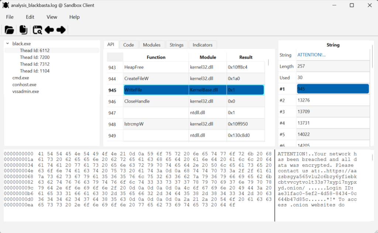The width and height of the screenshot is (378, 233).
Task: Click the search window toolbar icon
Action: 37,30
